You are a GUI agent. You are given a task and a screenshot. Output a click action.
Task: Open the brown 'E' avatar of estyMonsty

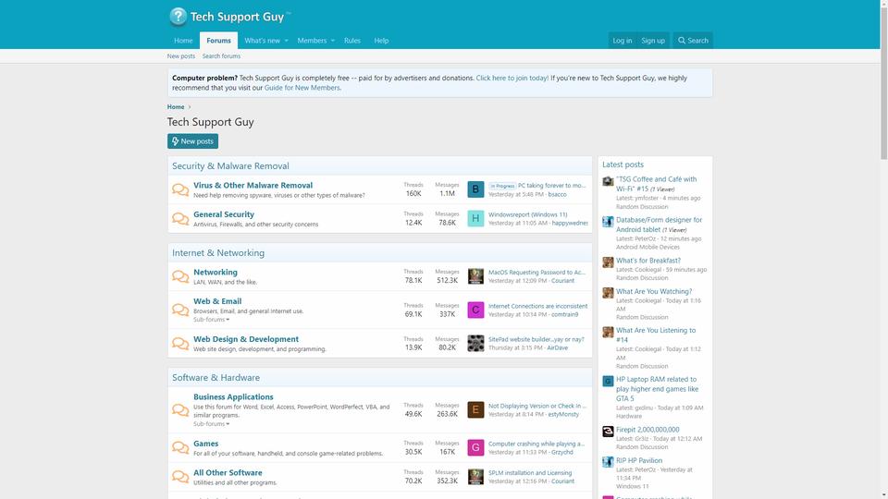[x=475, y=409]
